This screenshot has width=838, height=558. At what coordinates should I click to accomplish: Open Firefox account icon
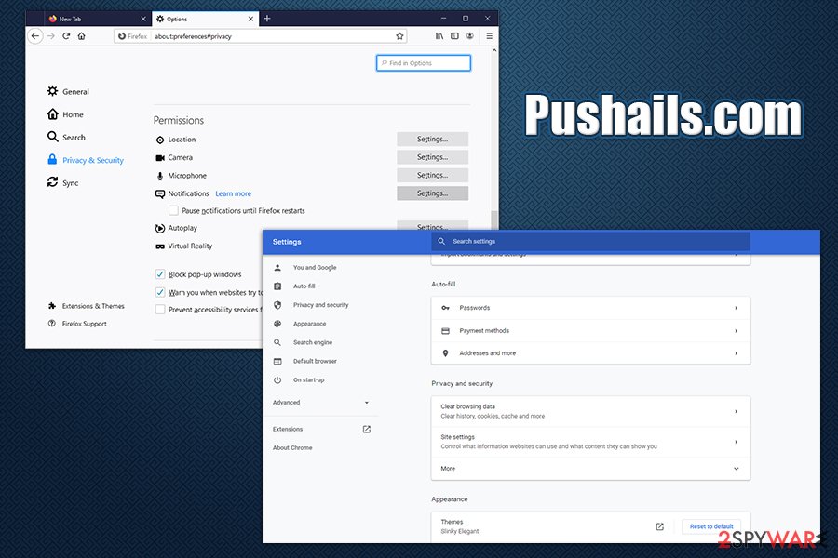point(470,36)
